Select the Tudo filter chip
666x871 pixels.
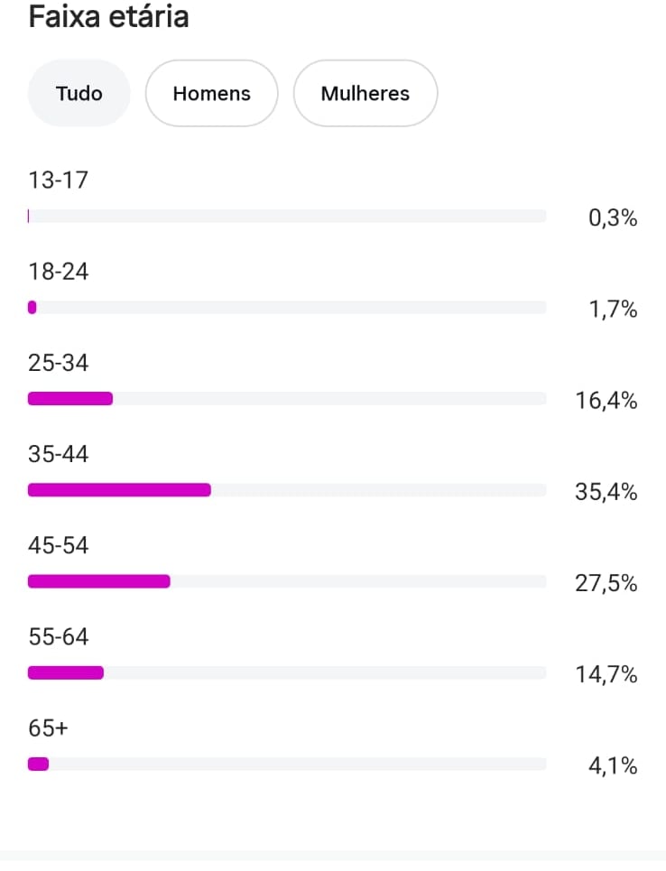point(79,94)
